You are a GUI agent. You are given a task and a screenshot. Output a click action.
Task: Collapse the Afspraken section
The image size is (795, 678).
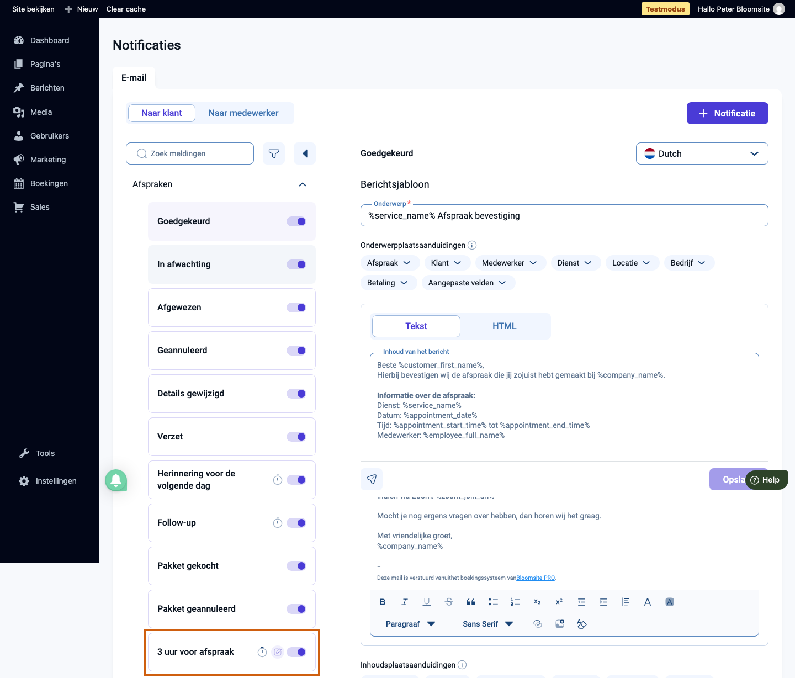pyautogui.click(x=303, y=184)
